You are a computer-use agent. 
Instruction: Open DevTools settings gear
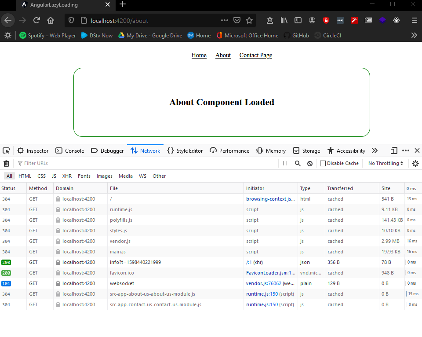pyautogui.click(x=415, y=163)
